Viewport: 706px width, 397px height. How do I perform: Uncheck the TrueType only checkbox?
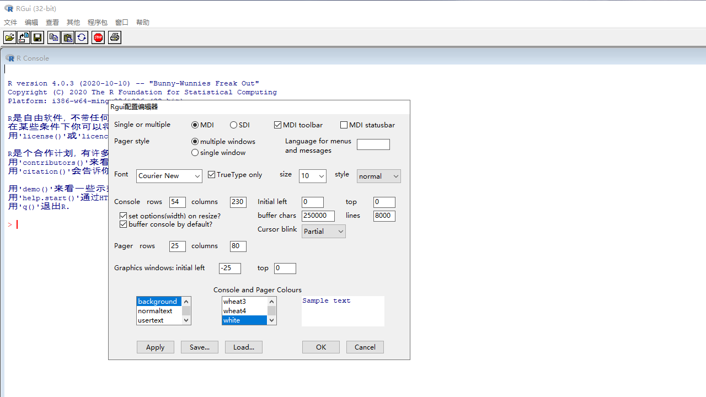(x=212, y=175)
